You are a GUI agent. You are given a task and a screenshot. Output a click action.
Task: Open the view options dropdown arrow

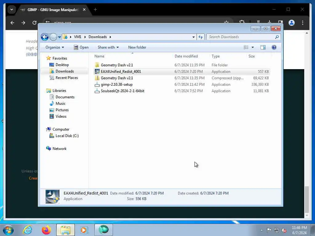[x=253, y=47]
